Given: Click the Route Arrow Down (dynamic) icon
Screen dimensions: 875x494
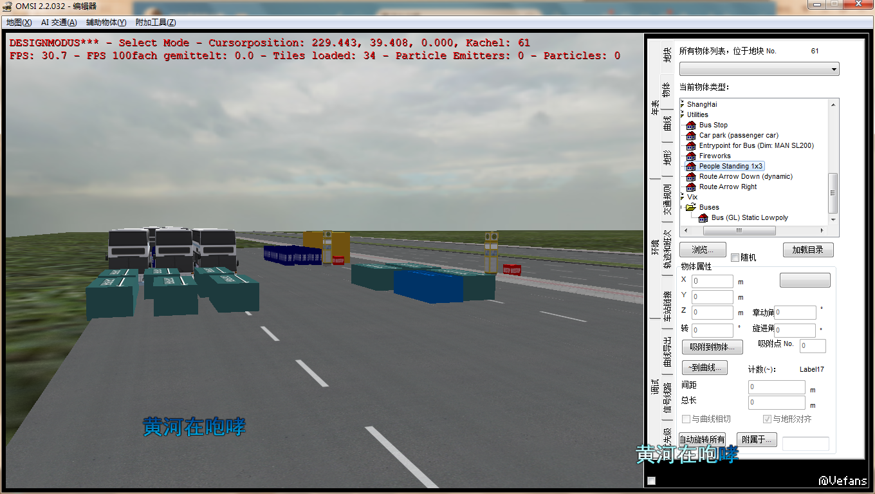Looking at the screenshot, I should tap(691, 176).
